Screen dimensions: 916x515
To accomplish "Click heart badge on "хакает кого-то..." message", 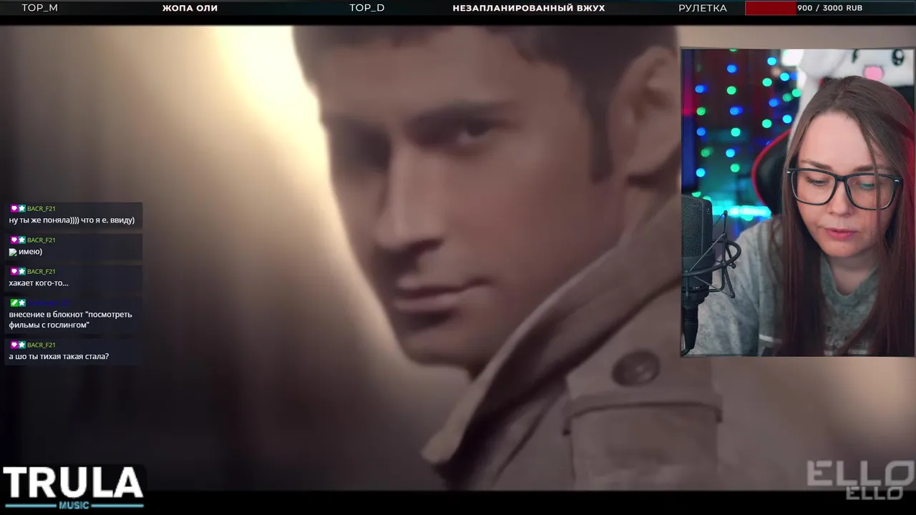I will (x=14, y=271).
